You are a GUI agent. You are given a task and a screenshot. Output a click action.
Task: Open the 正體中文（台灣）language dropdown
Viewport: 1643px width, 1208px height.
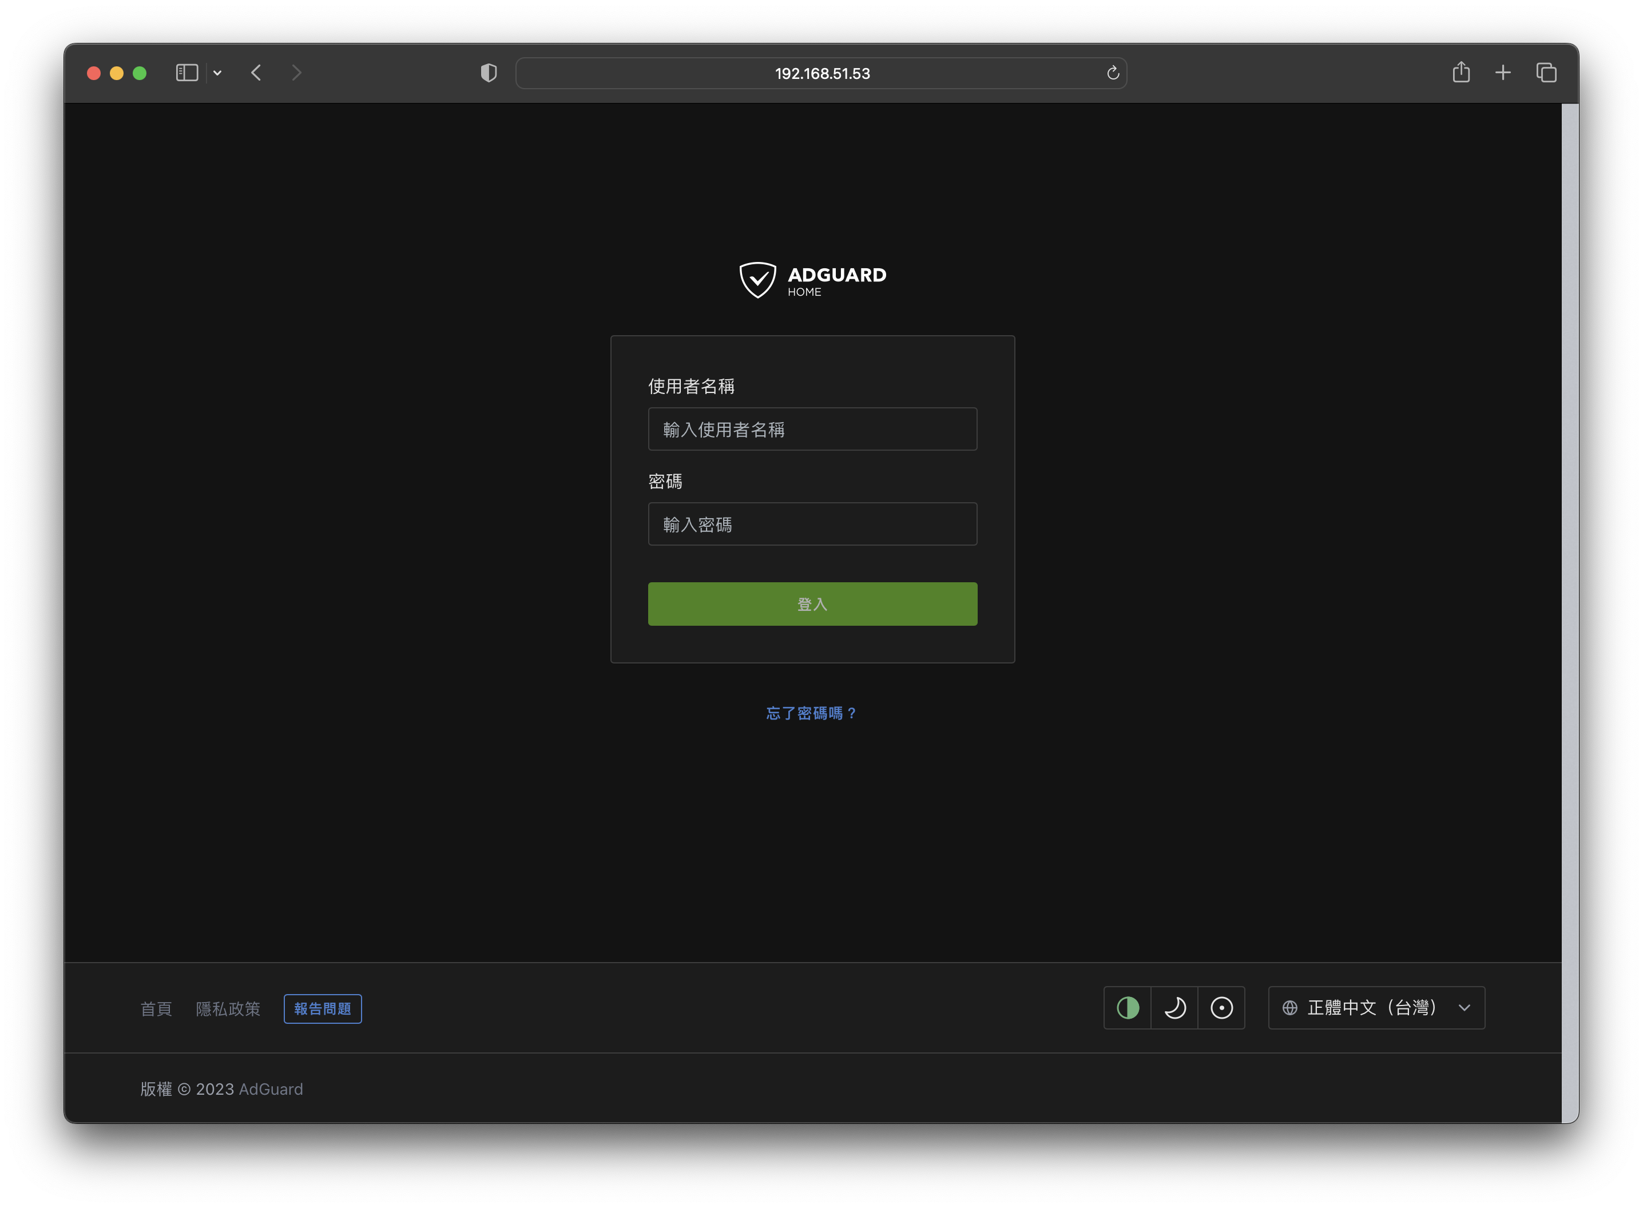coord(1375,1008)
